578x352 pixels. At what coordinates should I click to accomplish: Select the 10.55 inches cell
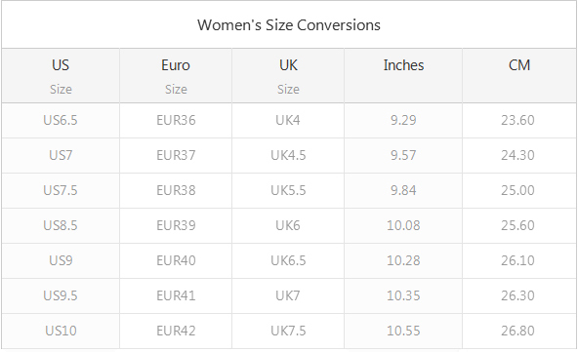403,331
